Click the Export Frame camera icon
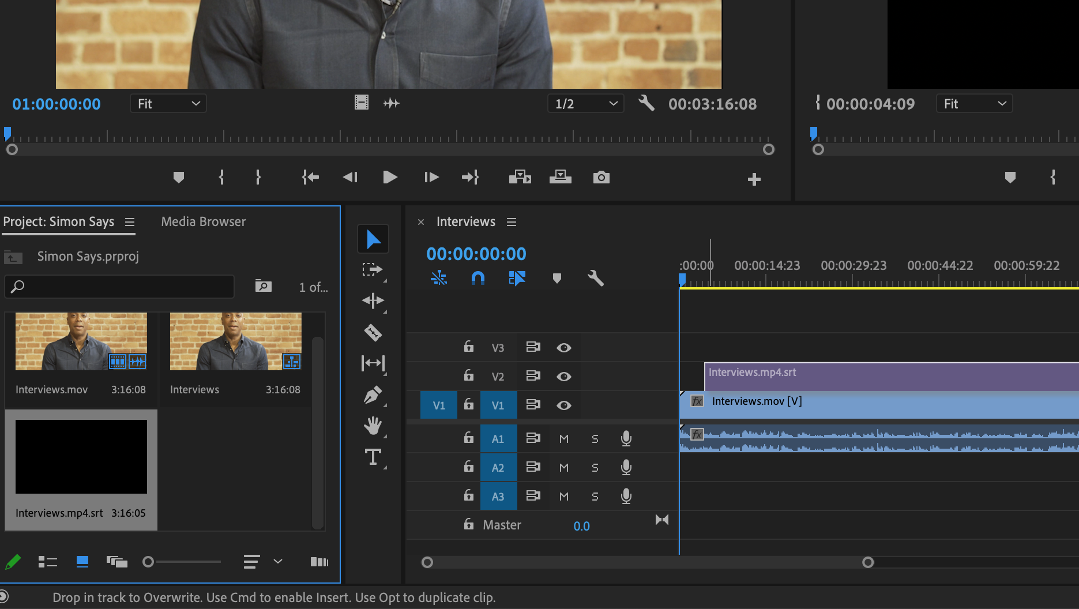The image size is (1079, 609). [x=601, y=177]
